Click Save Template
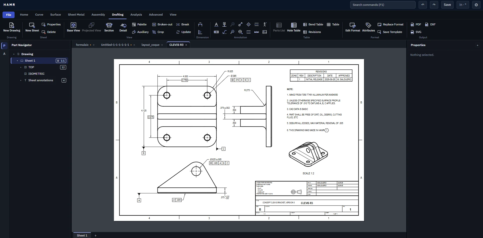The height and width of the screenshot is (238, 483). click(390, 32)
